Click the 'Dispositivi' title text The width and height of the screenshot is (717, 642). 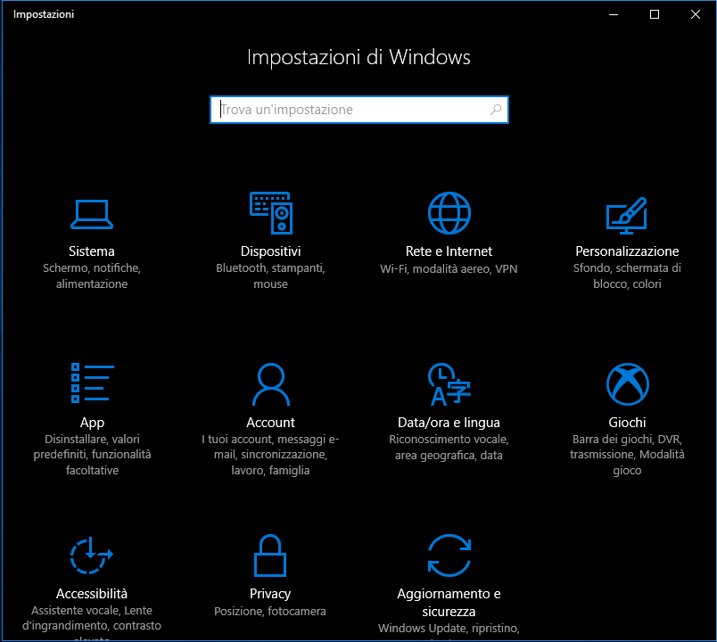(x=271, y=251)
